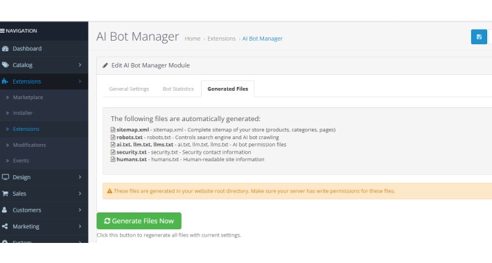The height and width of the screenshot is (263, 492).
Task: Click AI Bot Manager breadcrumb link
Action: point(263,39)
